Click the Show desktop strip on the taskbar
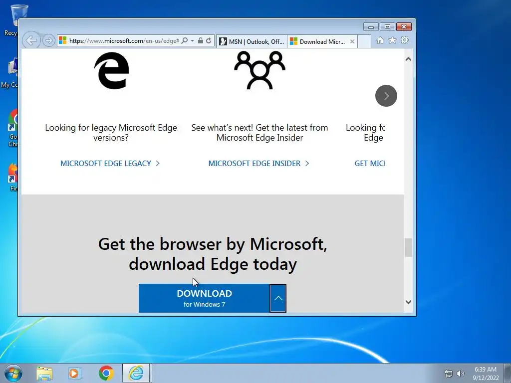This screenshot has height=383, width=511. [x=508, y=373]
